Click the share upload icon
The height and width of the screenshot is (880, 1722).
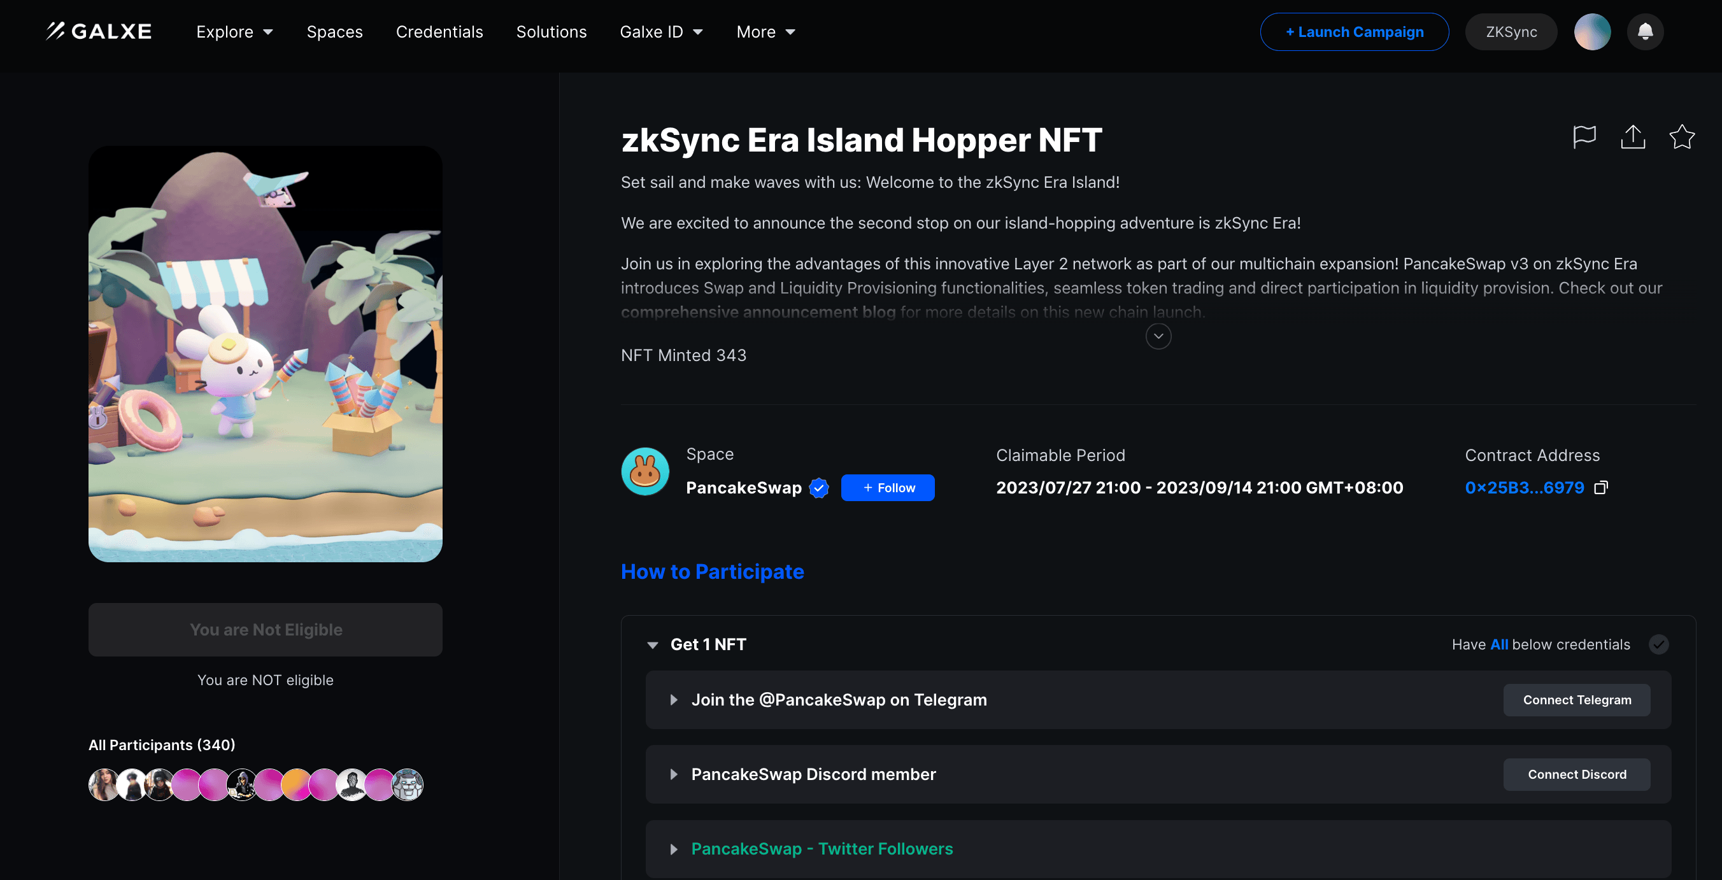1632,137
